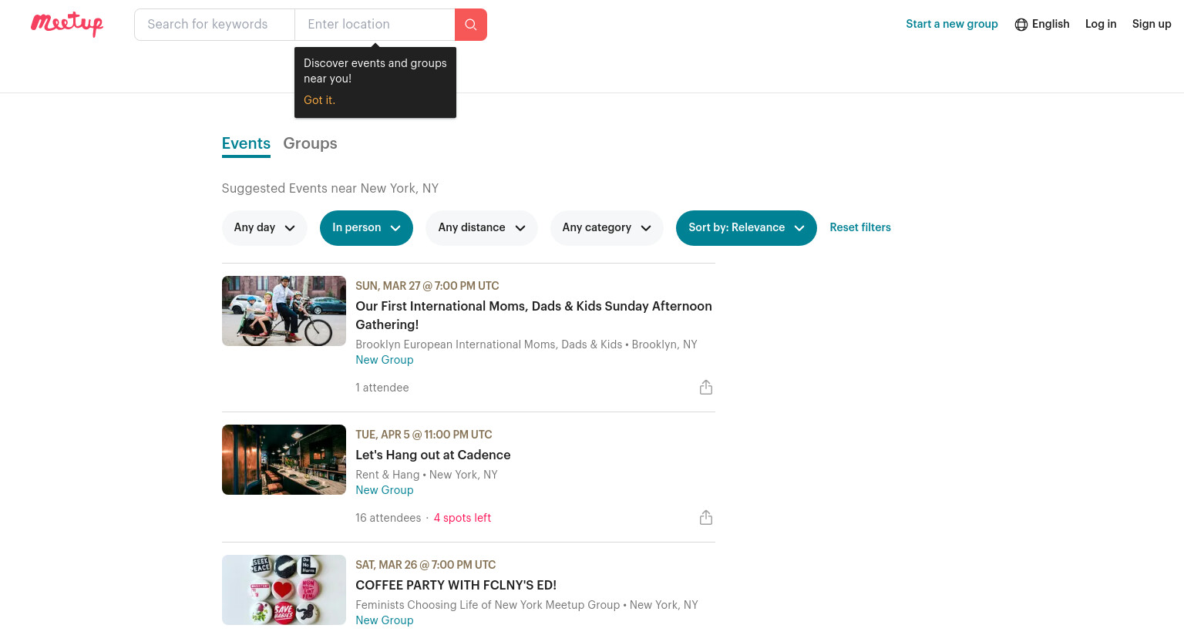Open the family on bicycle event thumbnail
The image size is (1184, 635).
tap(284, 311)
